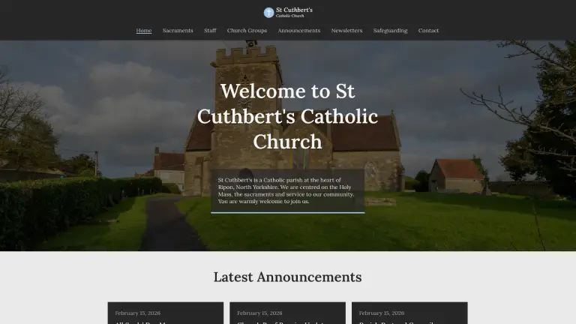Open the Sacraments menu item
The image size is (576, 324).
pyautogui.click(x=178, y=31)
